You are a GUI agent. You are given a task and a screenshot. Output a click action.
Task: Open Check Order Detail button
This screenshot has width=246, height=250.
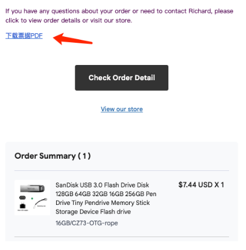click(122, 78)
